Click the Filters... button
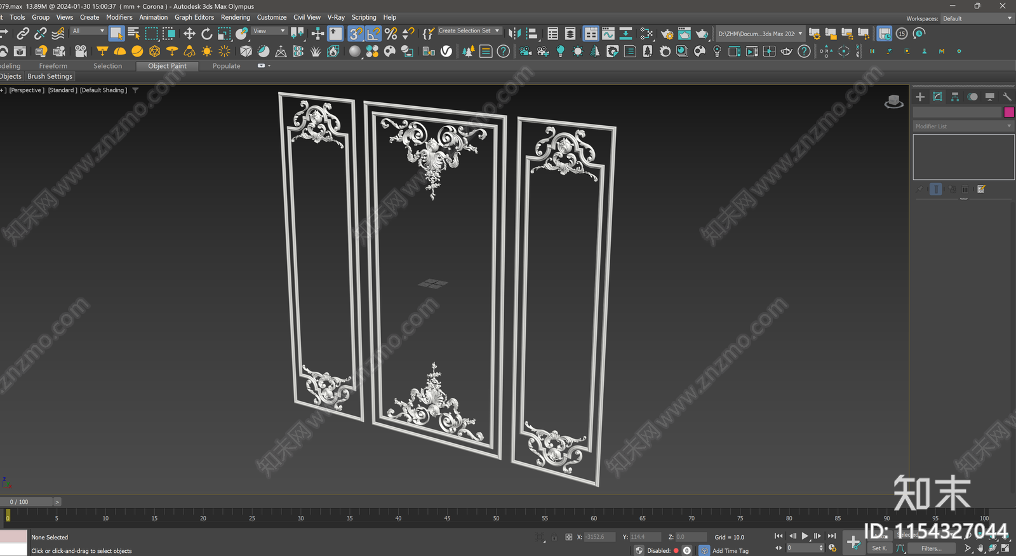1016x556 pixels. coord(932,548)
